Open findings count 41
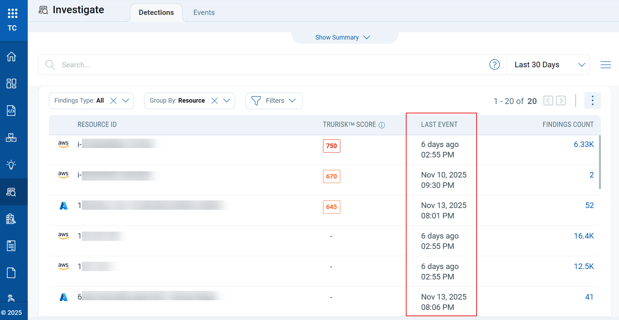The image size is (619, 320). [x=589, y=297]
